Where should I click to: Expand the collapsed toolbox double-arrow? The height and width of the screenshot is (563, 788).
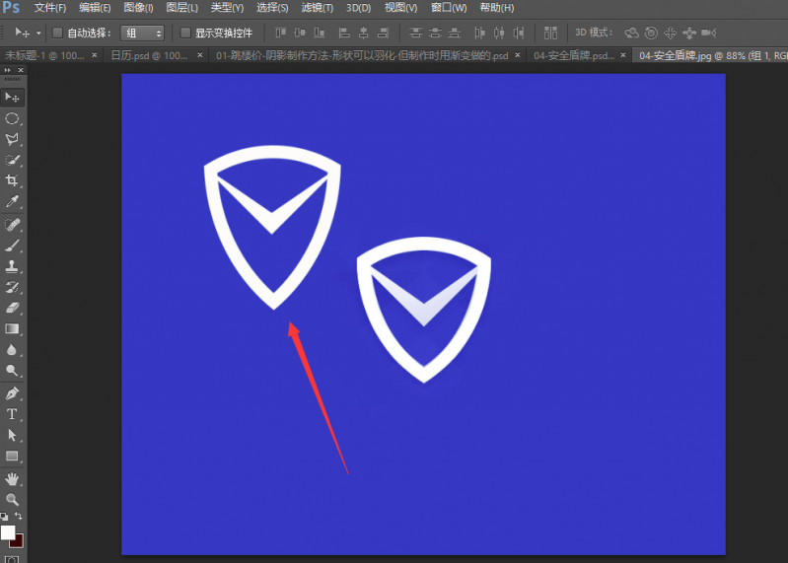pos(10,70)
